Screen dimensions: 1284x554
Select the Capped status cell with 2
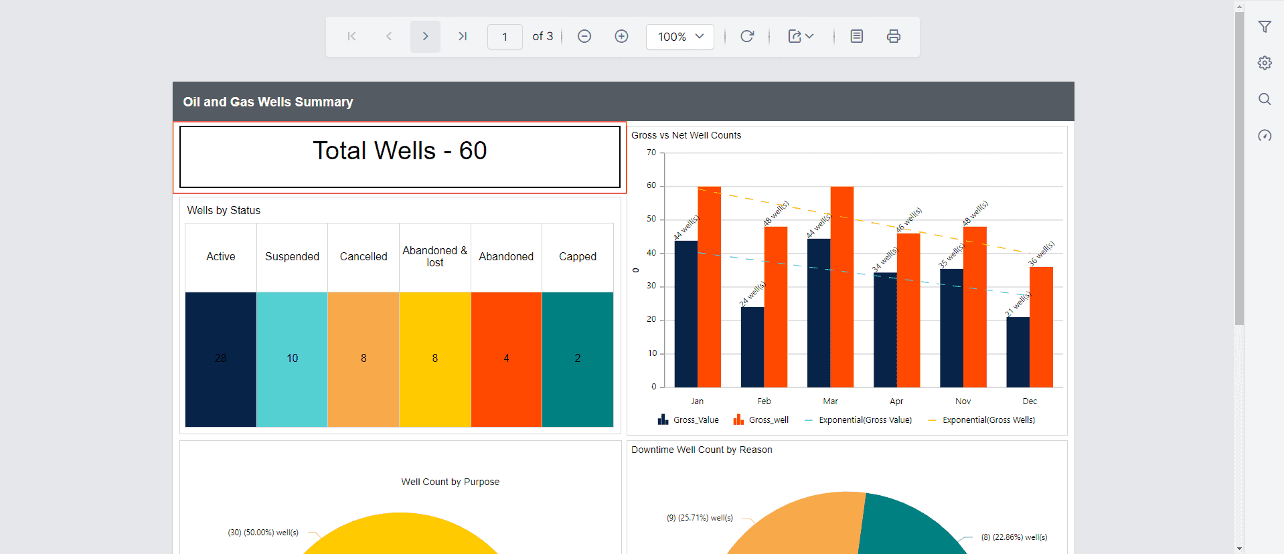click(578, 359)
